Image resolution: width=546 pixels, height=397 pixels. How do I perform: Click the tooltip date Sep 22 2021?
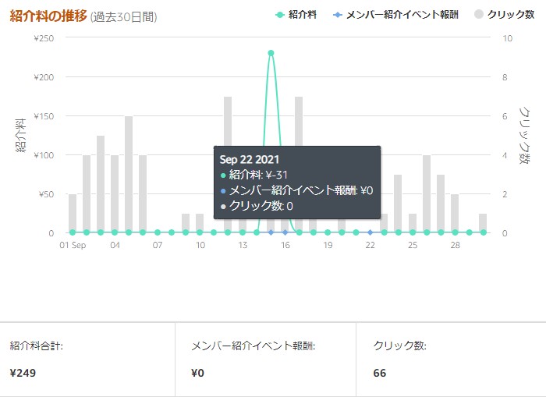coord(250,159)
